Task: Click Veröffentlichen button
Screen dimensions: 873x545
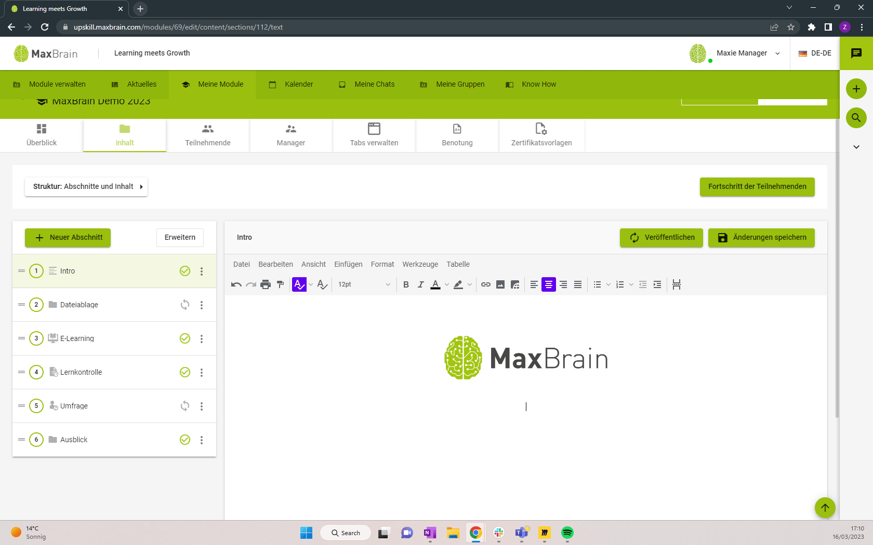Action: pos(662,238)
